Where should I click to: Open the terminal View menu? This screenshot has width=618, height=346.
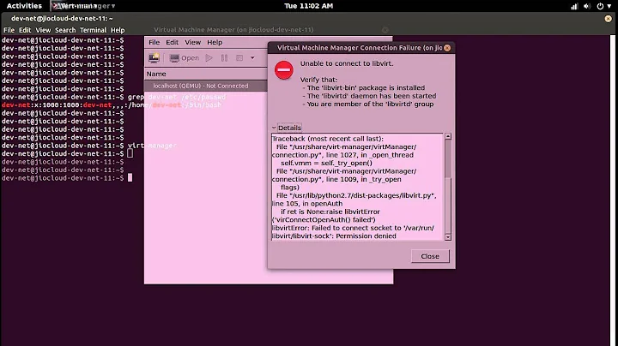point(43,30)
